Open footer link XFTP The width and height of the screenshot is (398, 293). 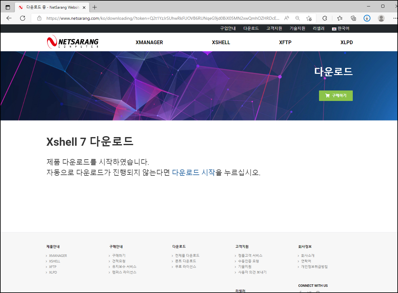coord(53,267)
